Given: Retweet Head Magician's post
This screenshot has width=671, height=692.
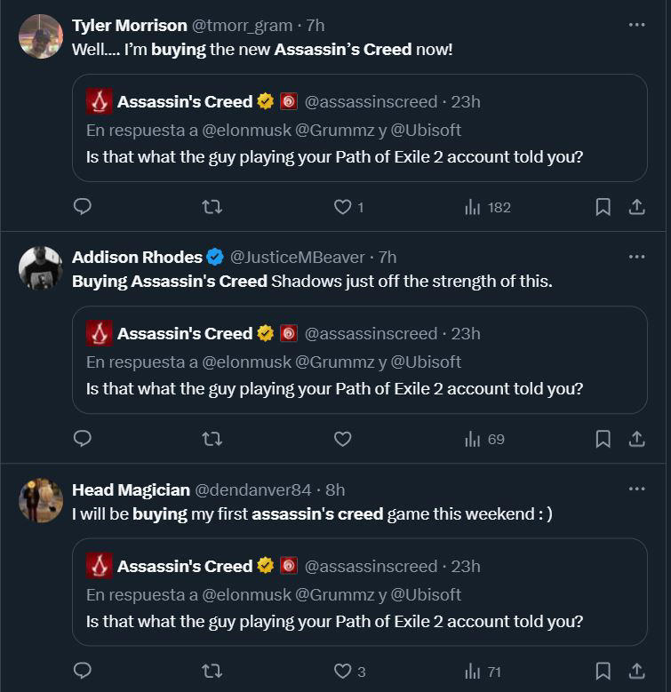Looking at the screenshot, I should click(212, 671).
